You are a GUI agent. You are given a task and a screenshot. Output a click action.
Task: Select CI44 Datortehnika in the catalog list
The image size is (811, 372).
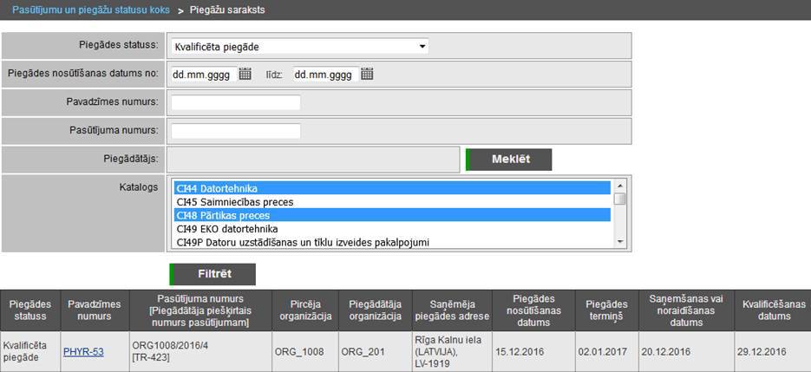click(x=392, y=188)
